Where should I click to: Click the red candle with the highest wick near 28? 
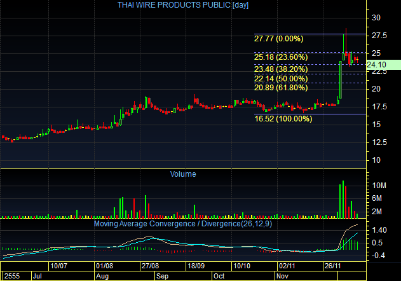[x=346, y=43]
